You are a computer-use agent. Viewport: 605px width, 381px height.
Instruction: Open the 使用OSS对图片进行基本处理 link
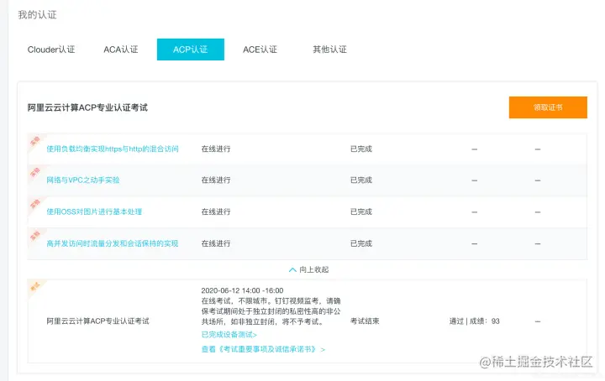[94, 211]
